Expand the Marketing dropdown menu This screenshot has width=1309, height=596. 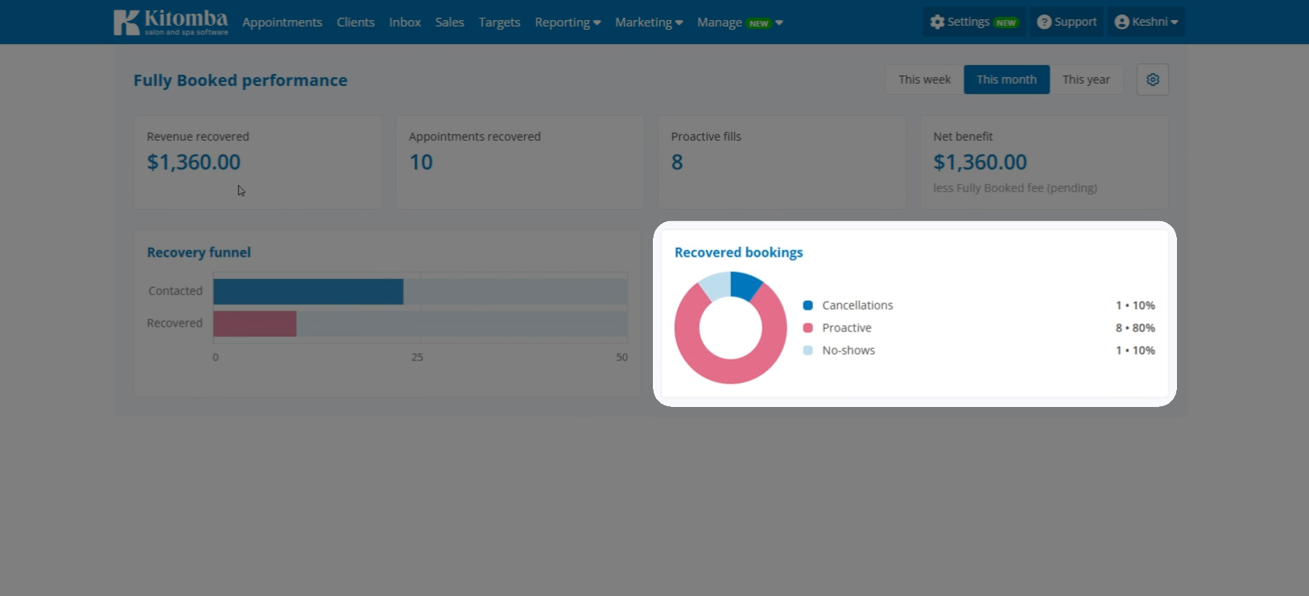(x=649, y=23)
